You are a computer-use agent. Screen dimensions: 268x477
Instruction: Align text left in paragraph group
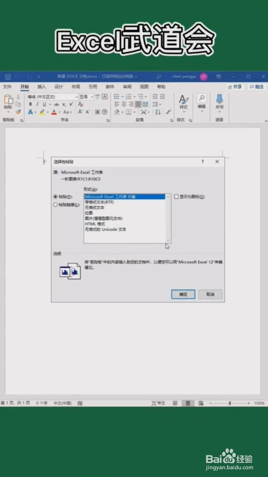pyautogui.click(x=117, y=104)
